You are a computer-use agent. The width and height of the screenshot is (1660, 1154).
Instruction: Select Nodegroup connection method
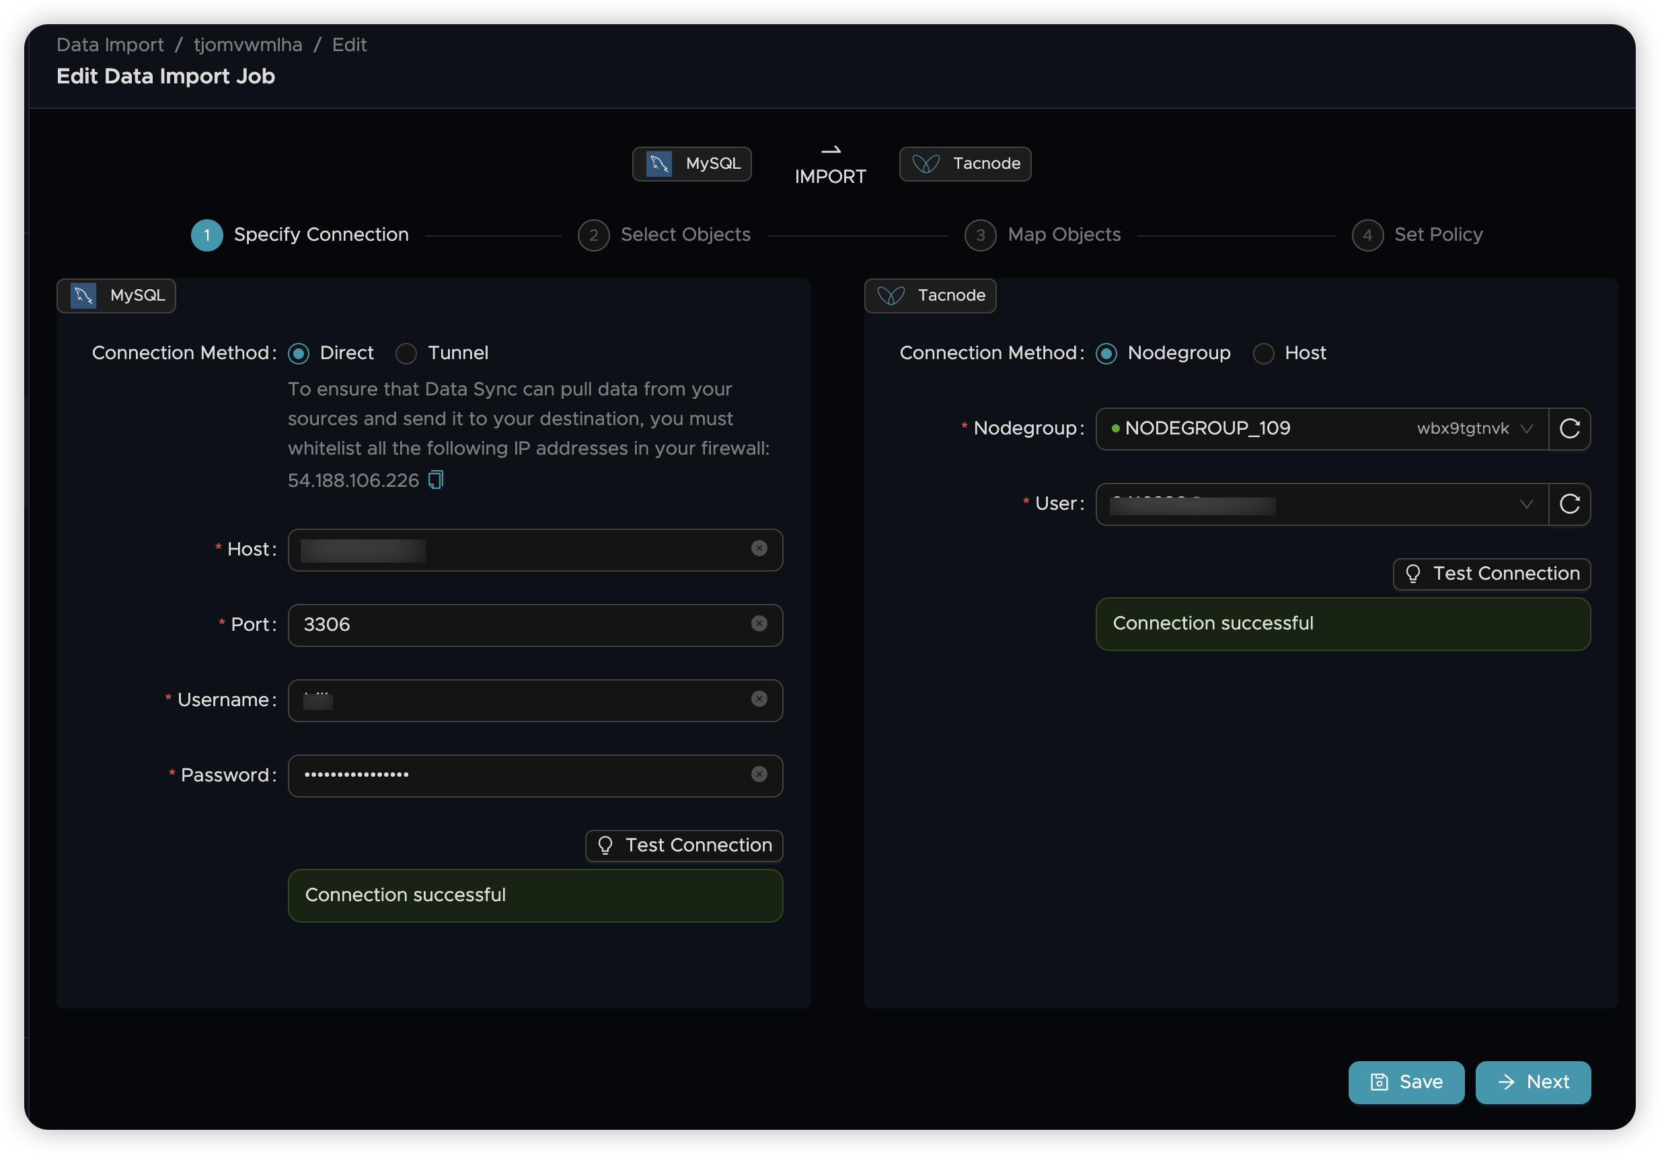coord(1106,354)
